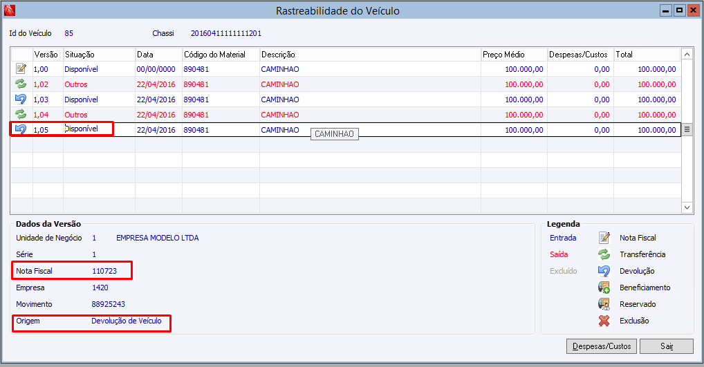Viewport: 704px width, 367px height.
Task: Click the Reservado legend icon
Action: coord(604,304)
